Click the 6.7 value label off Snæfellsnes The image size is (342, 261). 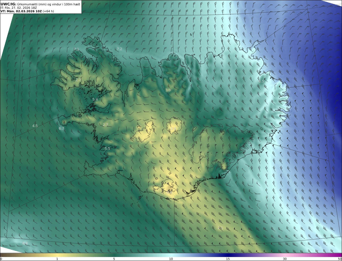tap(61, 128)
